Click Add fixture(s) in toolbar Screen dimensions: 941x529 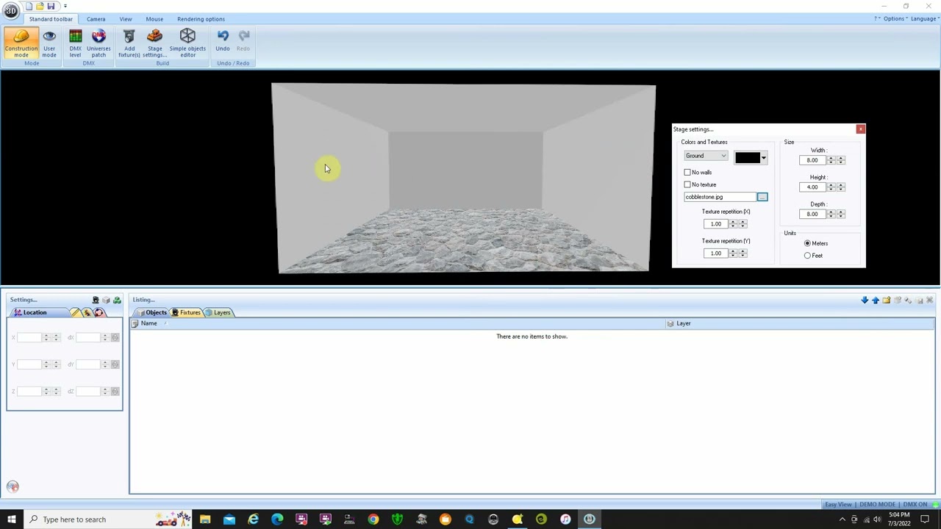pyautogui.click(x=129, y=43)
